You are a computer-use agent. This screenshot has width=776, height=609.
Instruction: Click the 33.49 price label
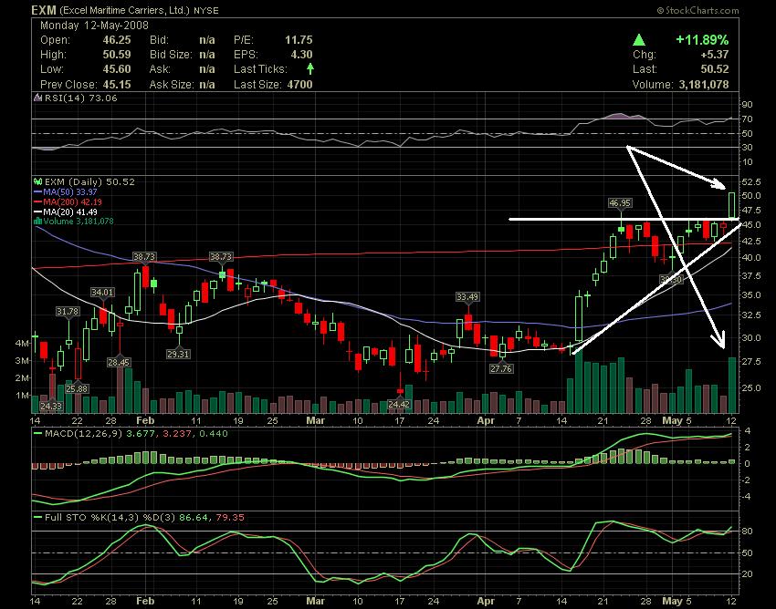[x=467, y=296]
